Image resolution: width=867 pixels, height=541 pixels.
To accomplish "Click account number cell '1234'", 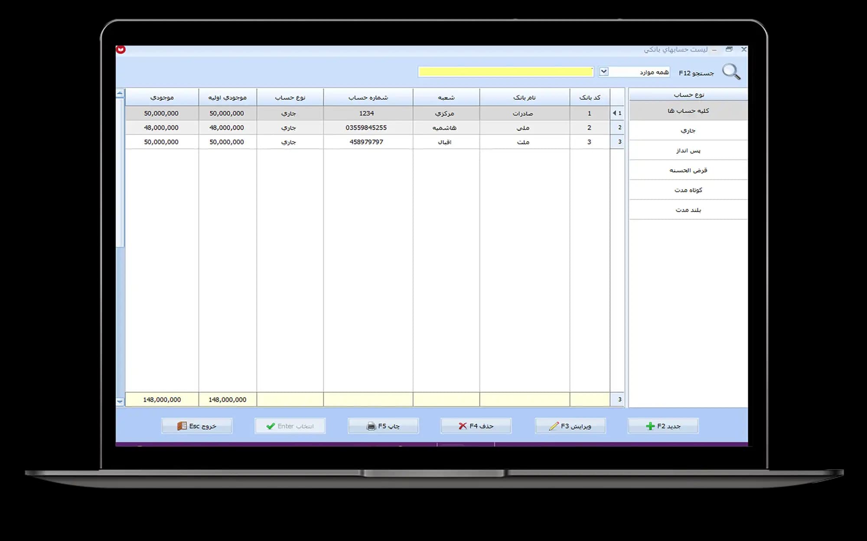I will pyautogui.click(x=368, y=113).
